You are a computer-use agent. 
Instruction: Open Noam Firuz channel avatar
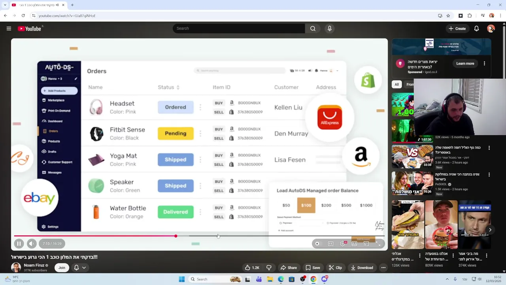(x=16, y=268)
